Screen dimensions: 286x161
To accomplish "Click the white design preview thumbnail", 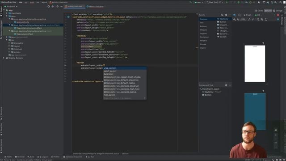I will click(255, 64).
